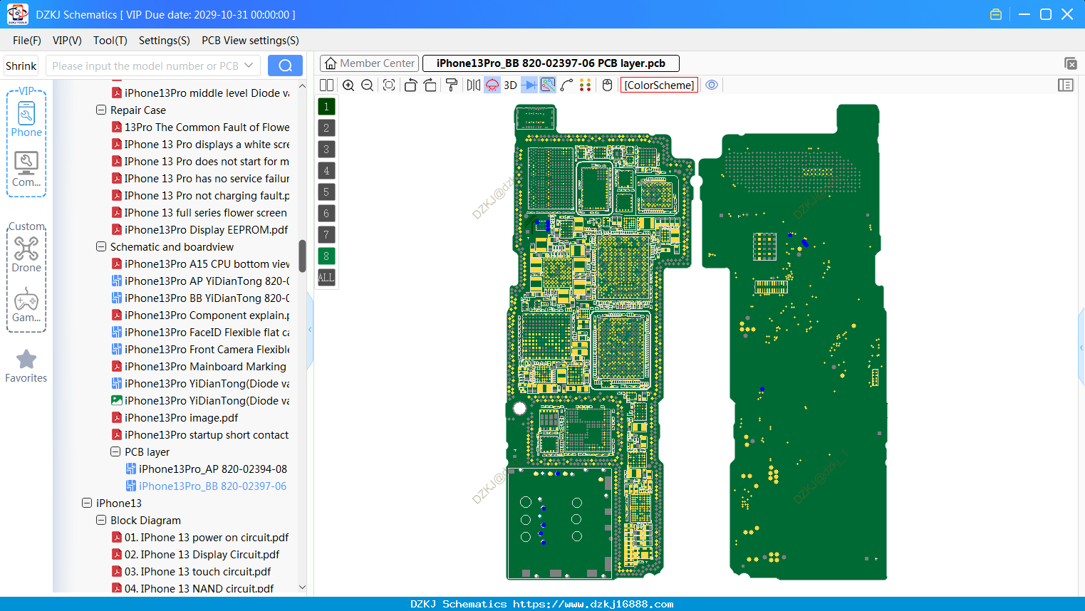The height and width of the screenshot is (611, 1085).
Task: Open the model search dropdown arrow
Action: (x=249, y=66)
